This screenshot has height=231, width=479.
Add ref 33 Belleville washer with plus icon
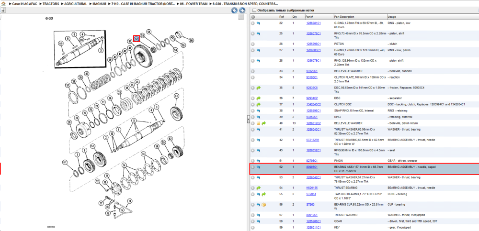[253, 71]
